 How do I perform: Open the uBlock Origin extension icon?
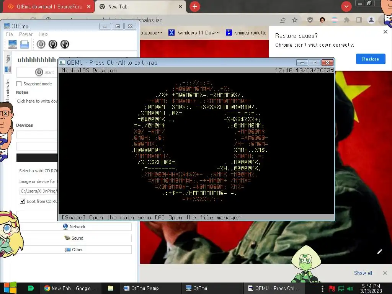310,20
